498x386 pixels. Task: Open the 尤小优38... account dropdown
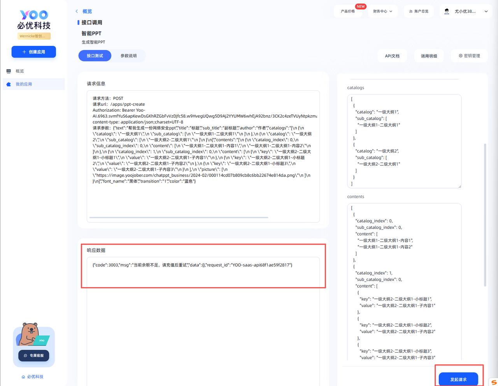pyautogui.click(x=486, y=11)
